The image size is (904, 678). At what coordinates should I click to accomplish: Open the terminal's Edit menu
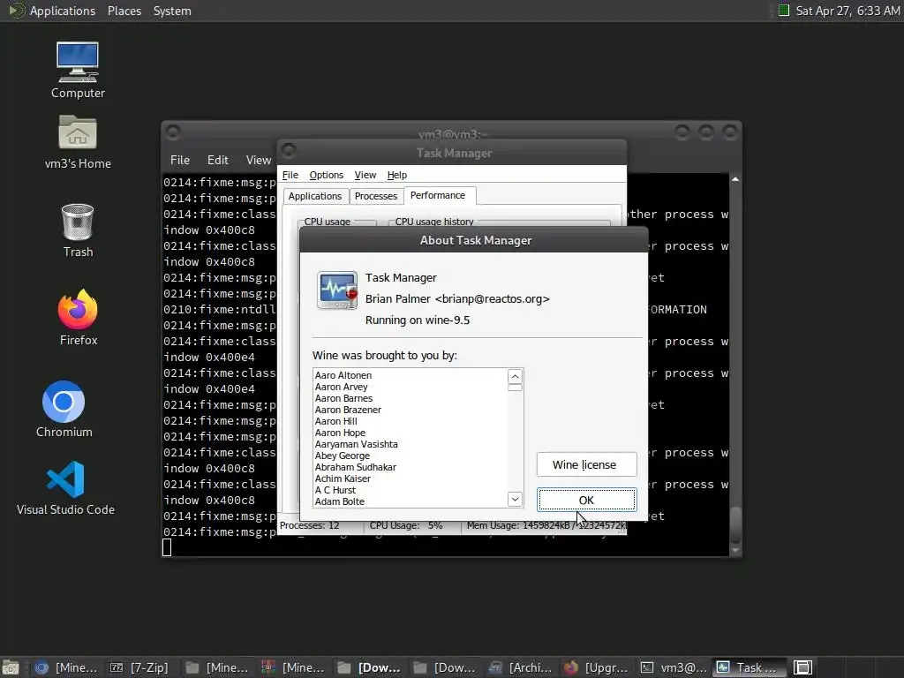pyautogui.click(x=217, y=160)
